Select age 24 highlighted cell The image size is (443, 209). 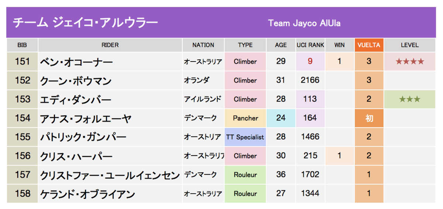click(281, 118)
